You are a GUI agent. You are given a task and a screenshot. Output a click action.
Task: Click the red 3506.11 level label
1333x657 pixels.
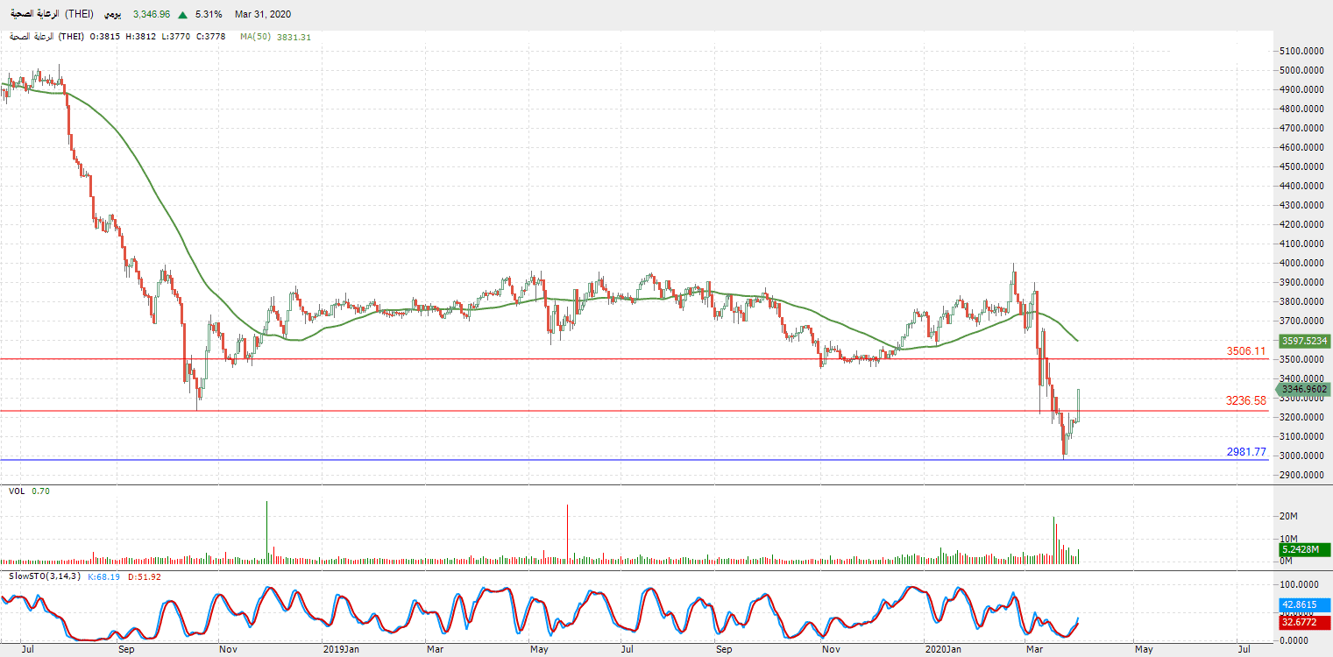click(1246, 351)
